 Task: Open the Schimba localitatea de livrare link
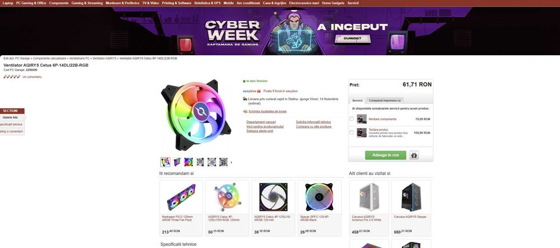click(268, 112)
